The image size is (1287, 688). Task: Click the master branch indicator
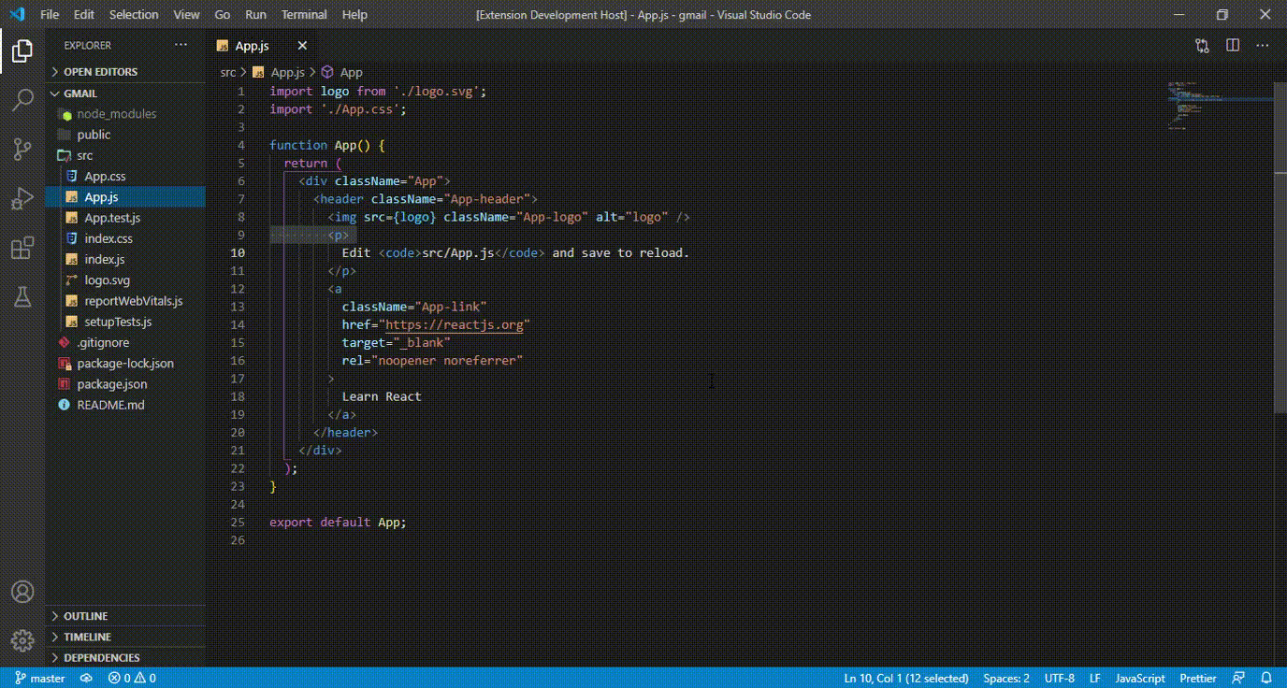(39, 678)
